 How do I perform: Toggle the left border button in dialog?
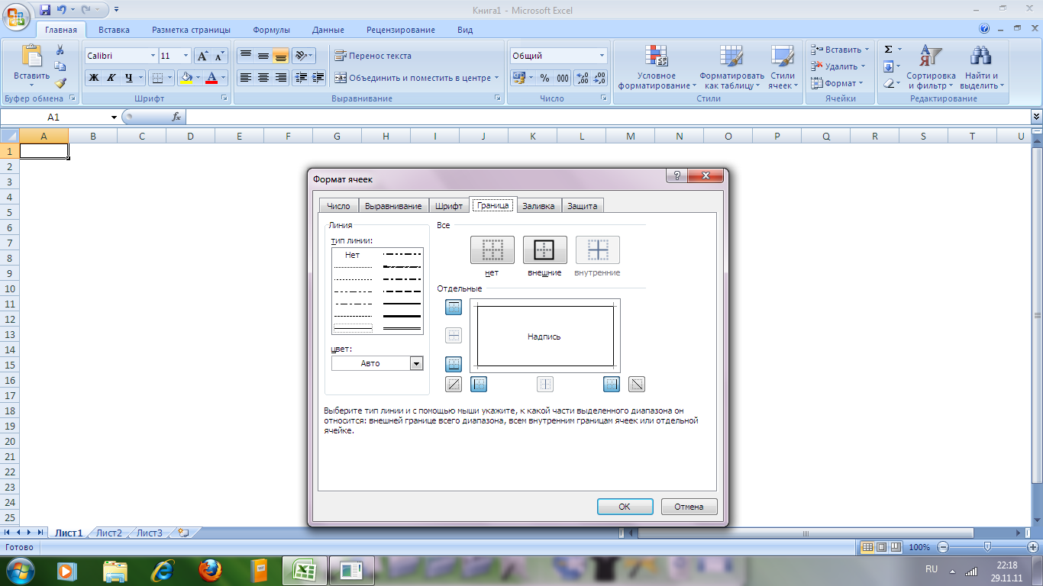coord(479,384)
